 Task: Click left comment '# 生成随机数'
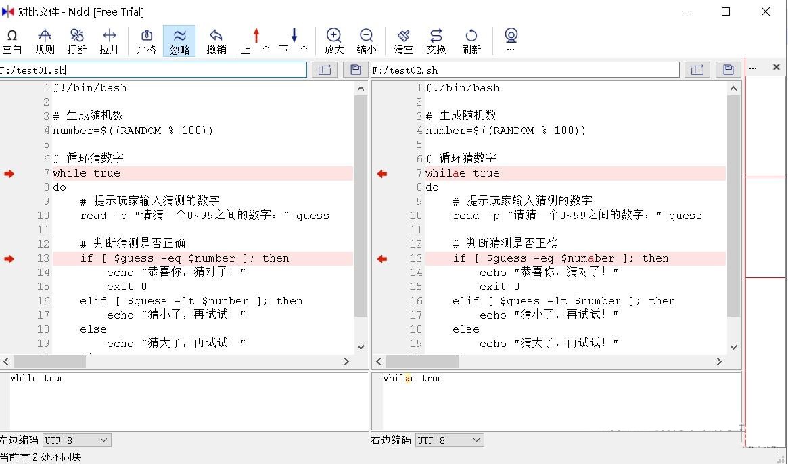tap(89, 116)
